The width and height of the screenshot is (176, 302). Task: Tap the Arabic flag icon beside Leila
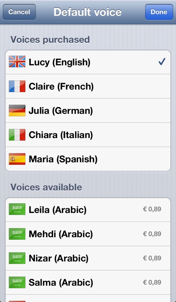(x=17, y=209)
